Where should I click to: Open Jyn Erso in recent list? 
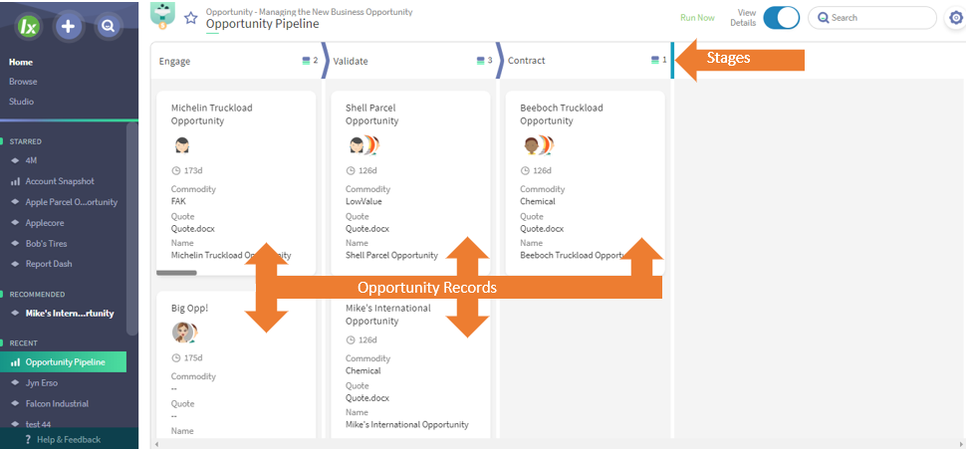click(x=41, y=383)
